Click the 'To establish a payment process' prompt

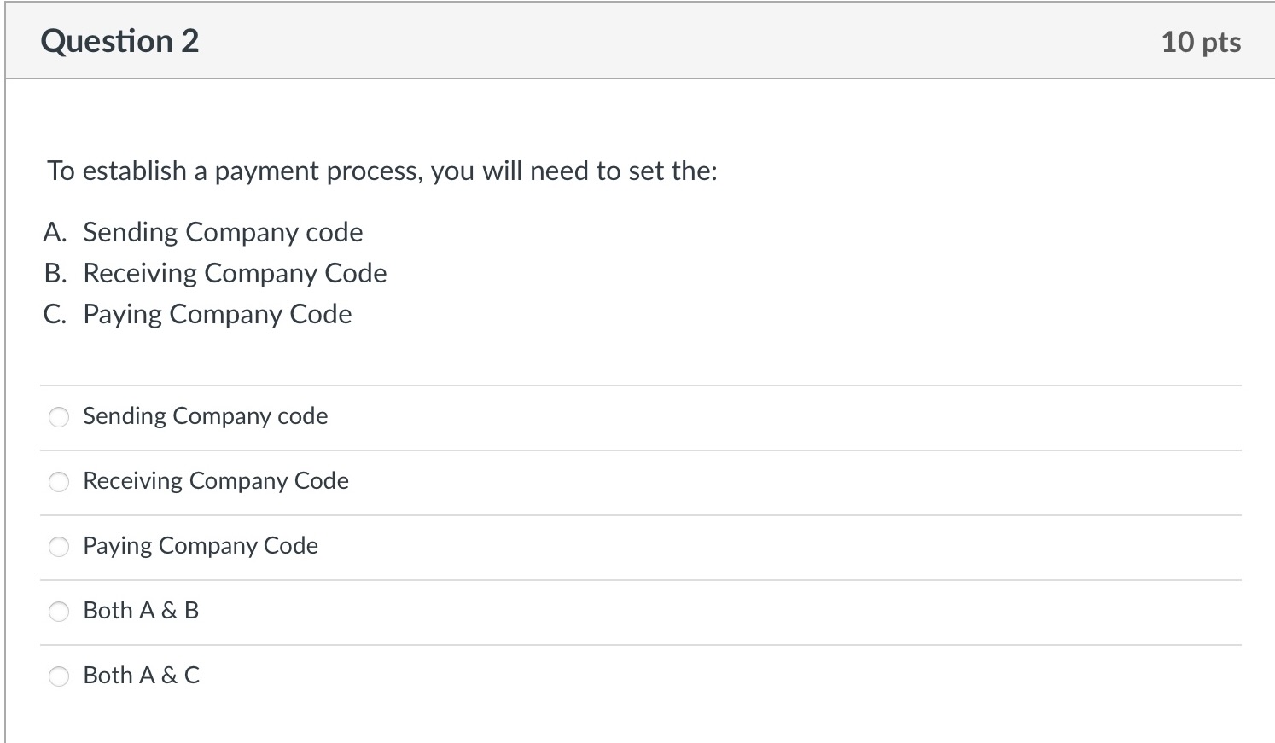point(382,171)
